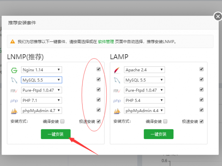Viewport: 222px width, 166px height.
Task: Click the Pure-Ftpd FTP icon in LNMP
Action: click(14, 90)
